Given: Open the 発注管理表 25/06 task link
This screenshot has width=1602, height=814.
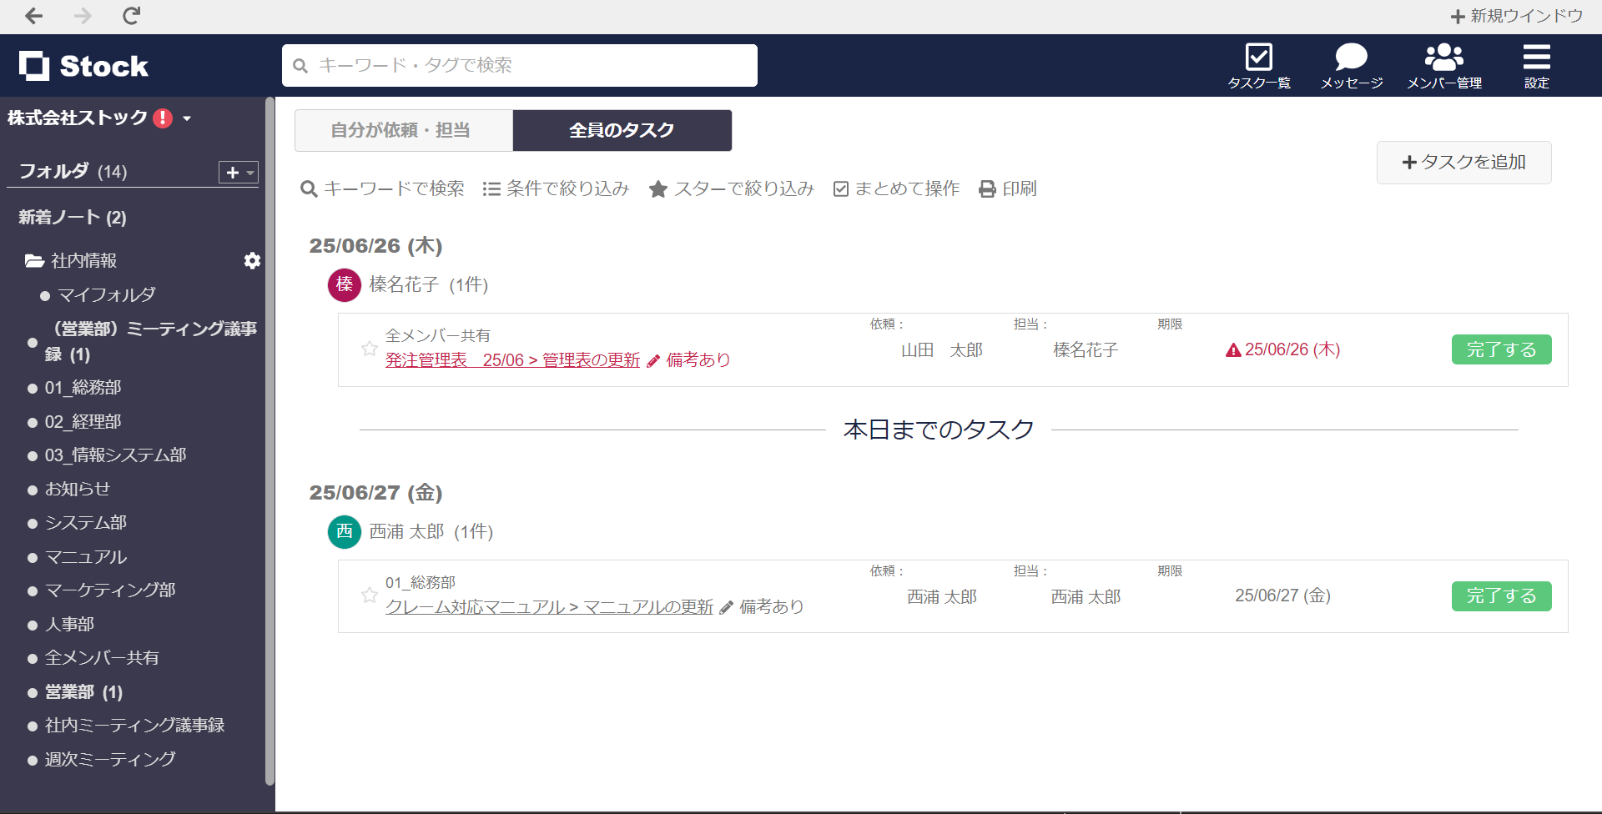Looking at the screenshot, I should [x=512, y=360].
